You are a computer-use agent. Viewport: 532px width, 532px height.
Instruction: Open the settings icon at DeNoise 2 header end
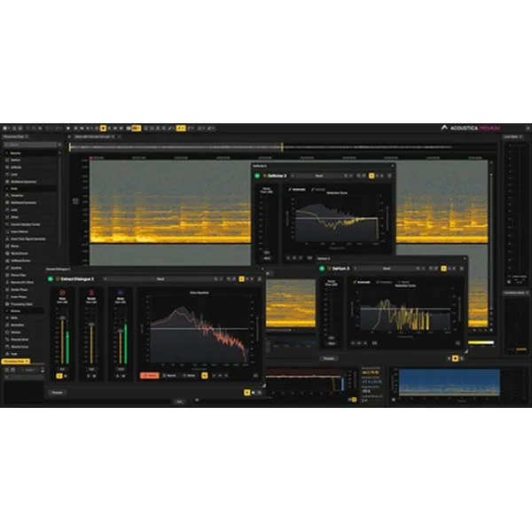pos(389,176)
